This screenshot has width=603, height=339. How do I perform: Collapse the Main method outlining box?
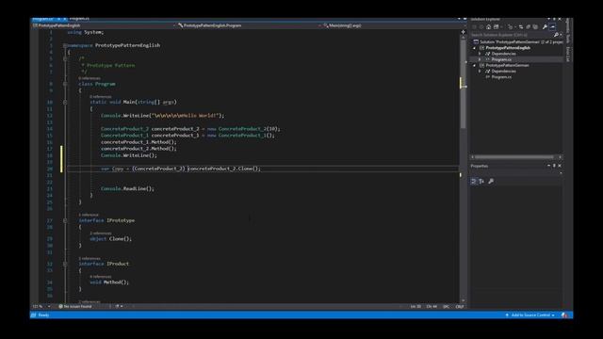(65, 103)
